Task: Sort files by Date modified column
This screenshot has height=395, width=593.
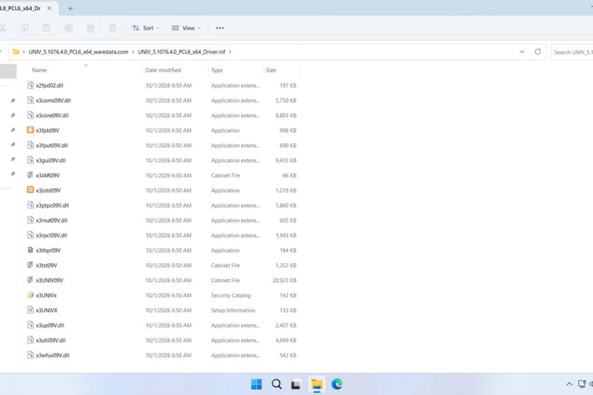Action: point(163,70)
